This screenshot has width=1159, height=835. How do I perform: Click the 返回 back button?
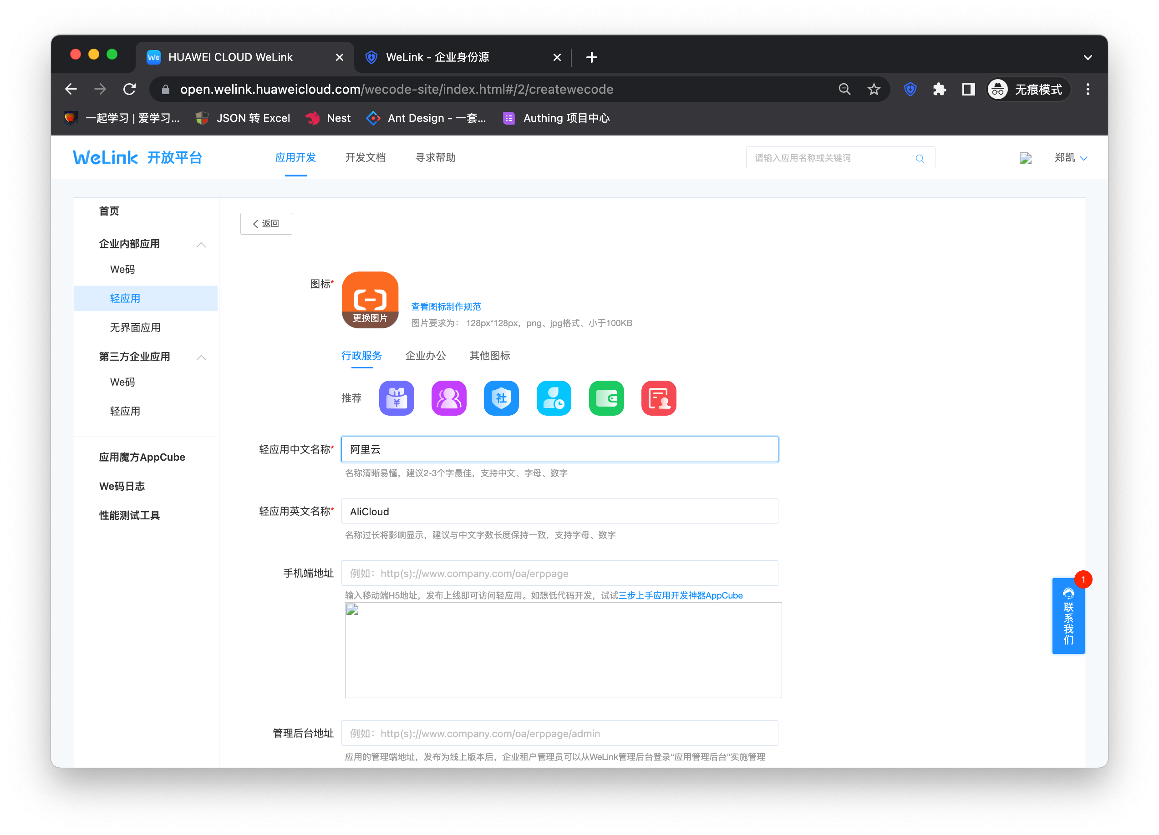pos(266,224)
